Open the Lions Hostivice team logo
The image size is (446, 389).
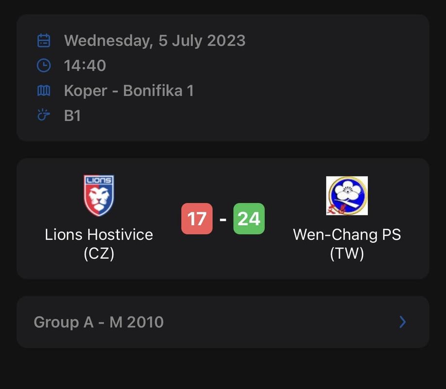tap(99, 195)
